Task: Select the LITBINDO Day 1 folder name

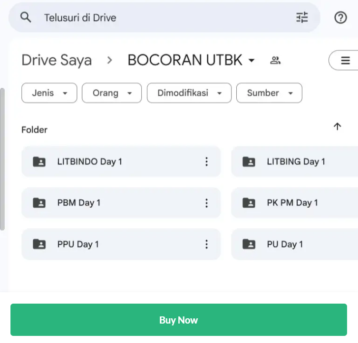Action: (90, 162)
